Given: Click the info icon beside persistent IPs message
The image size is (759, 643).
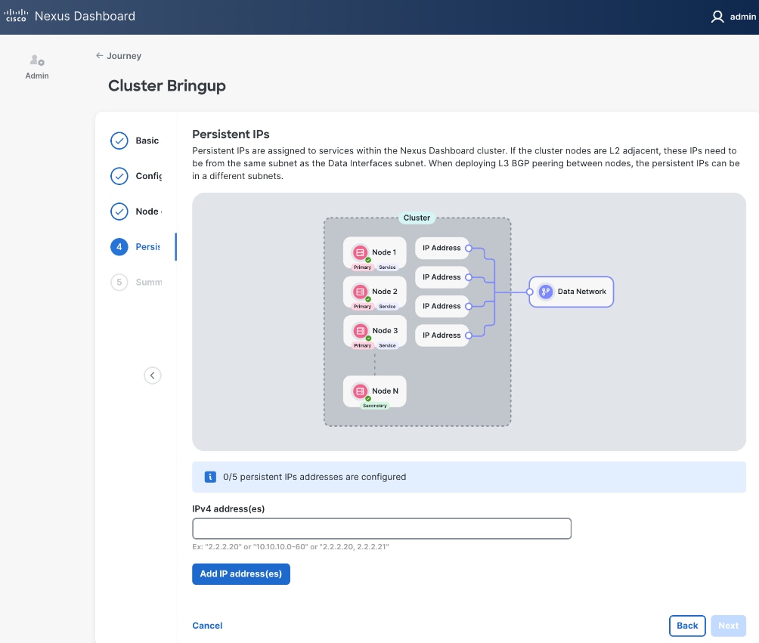Looking at the screenshot, I should [211, 477].
